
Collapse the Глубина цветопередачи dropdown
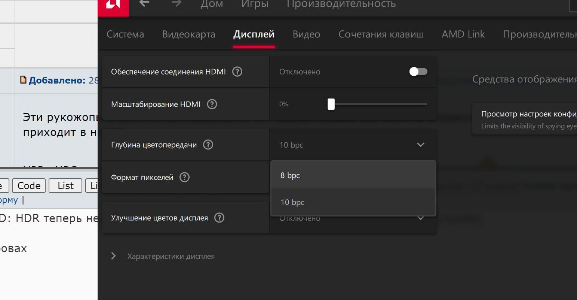coord(420,145)
